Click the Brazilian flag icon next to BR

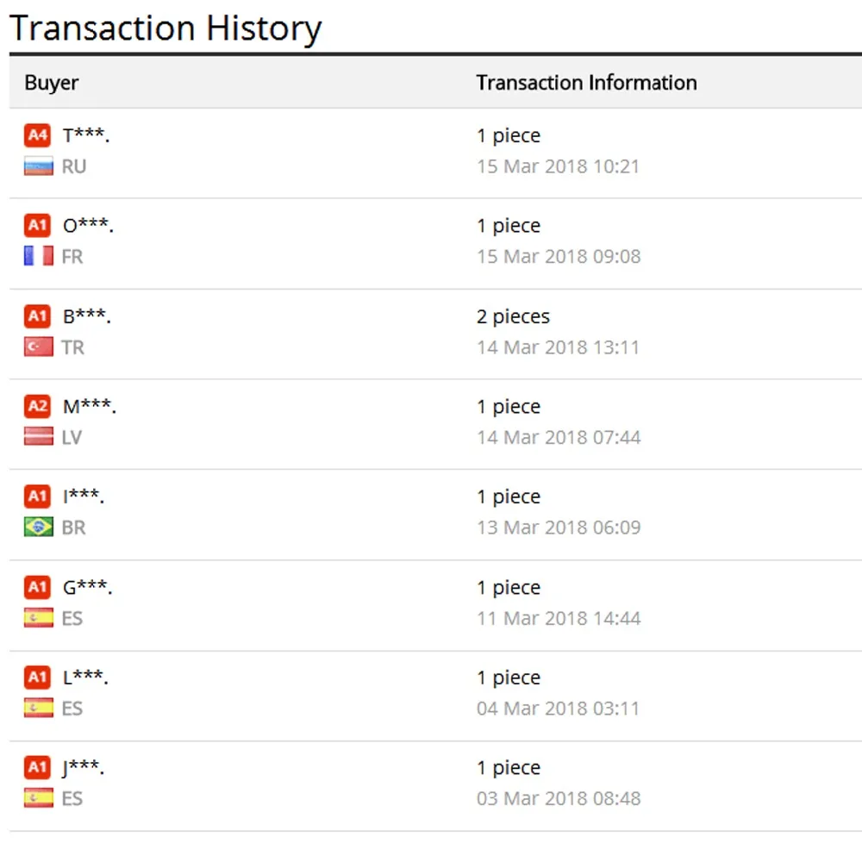coord(39,527)
